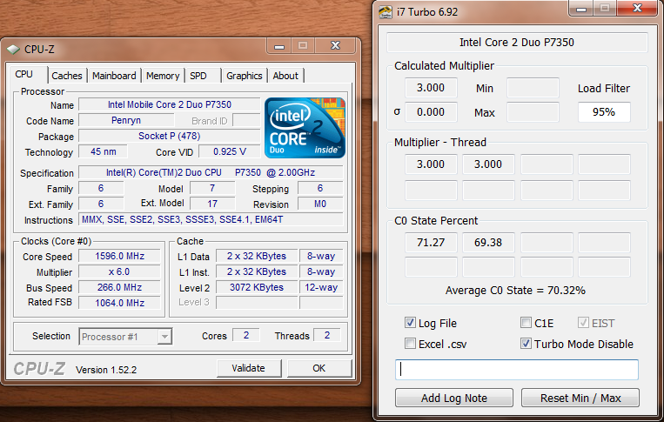Click the Validate button
Image resolution: width=664 pixels, height=422 pixels.
[x=249, y=368]
